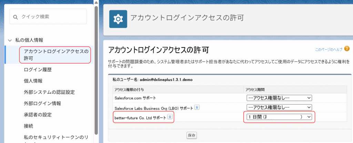Click the magnifier icon in quick search
Viewport: 353px width, 143px height.
click(16, 17)
